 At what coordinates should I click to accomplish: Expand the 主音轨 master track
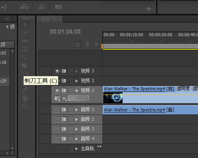77,149
